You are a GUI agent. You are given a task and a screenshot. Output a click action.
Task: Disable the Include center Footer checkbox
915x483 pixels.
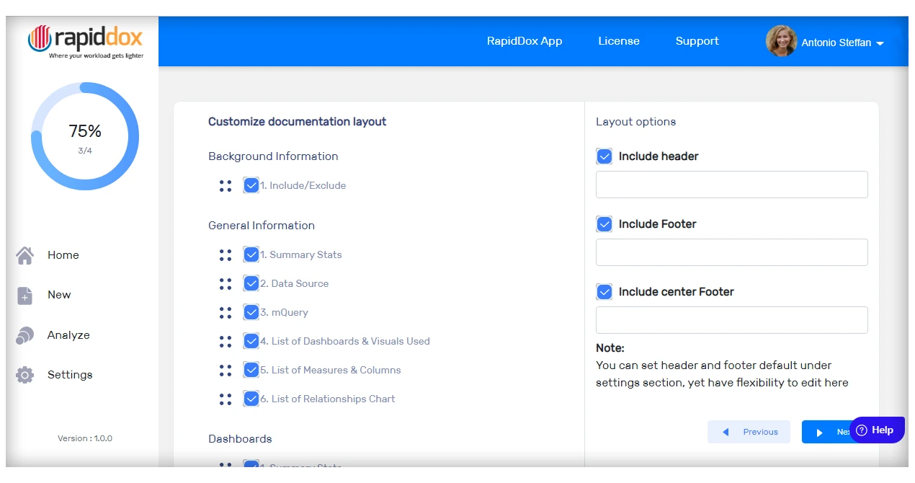(604, 292)
